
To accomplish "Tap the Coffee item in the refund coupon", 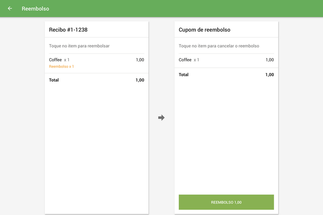I will point(185,60).
